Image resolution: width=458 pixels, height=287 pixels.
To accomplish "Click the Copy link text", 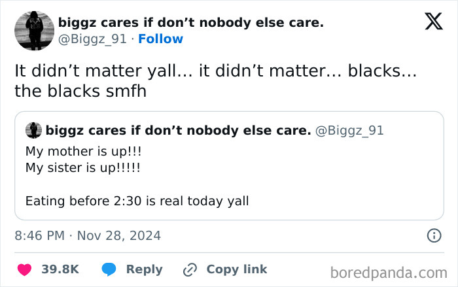I will 236,269.
